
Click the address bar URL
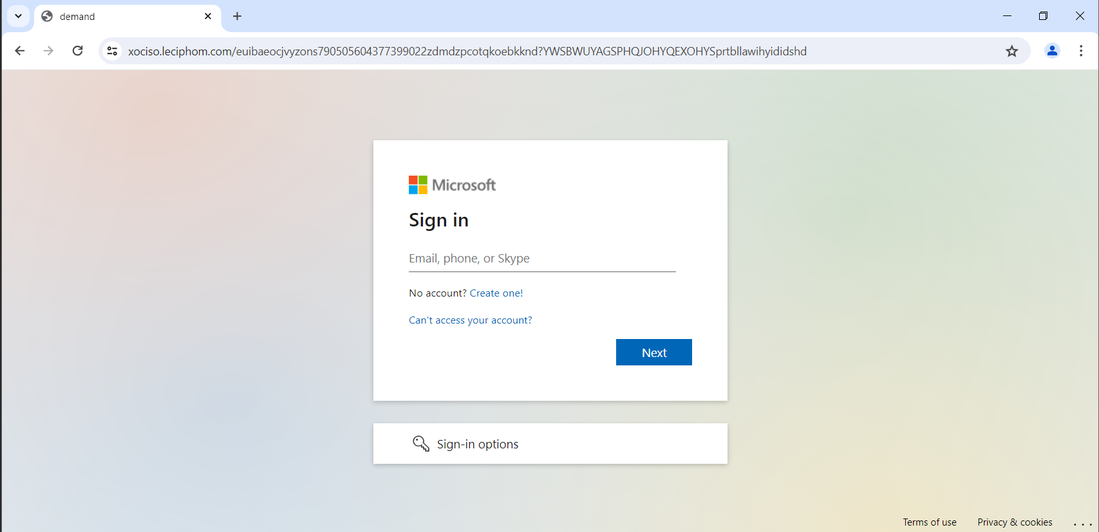tap(467, 51)
